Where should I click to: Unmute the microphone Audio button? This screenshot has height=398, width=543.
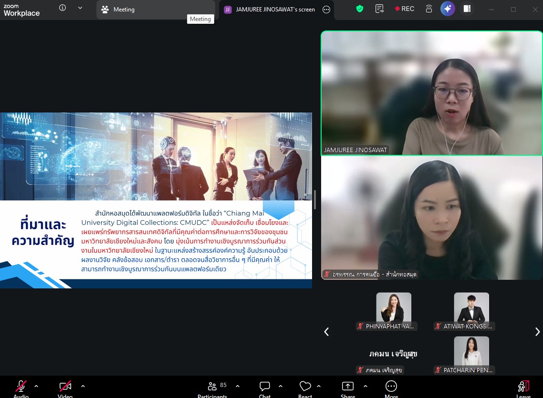(x=21, y=387)
